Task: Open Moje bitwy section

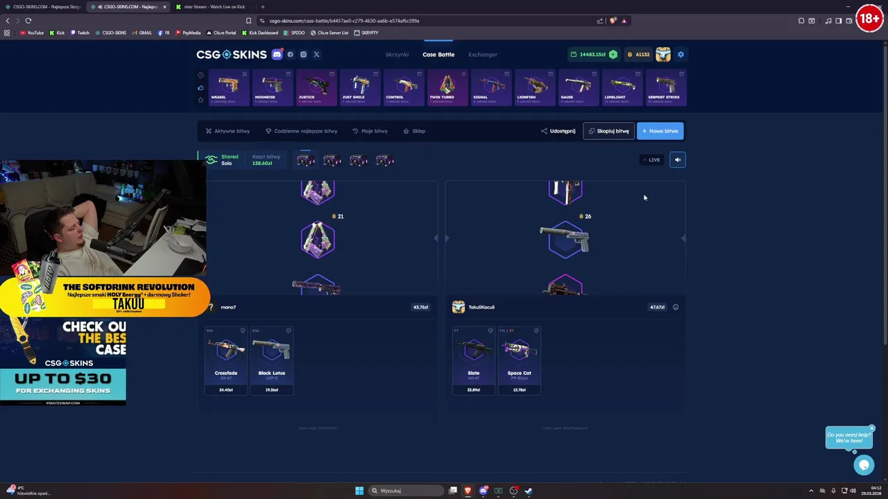Action: 370,131
